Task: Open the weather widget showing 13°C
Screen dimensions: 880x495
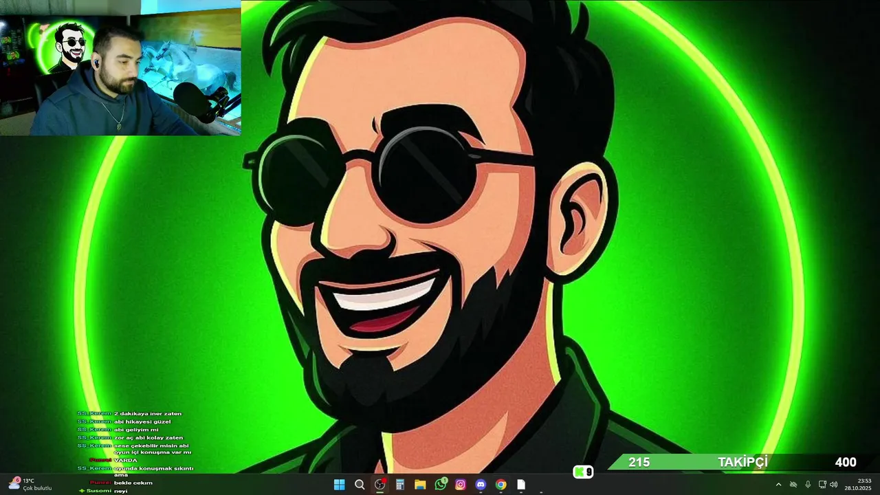Action: 30,484
